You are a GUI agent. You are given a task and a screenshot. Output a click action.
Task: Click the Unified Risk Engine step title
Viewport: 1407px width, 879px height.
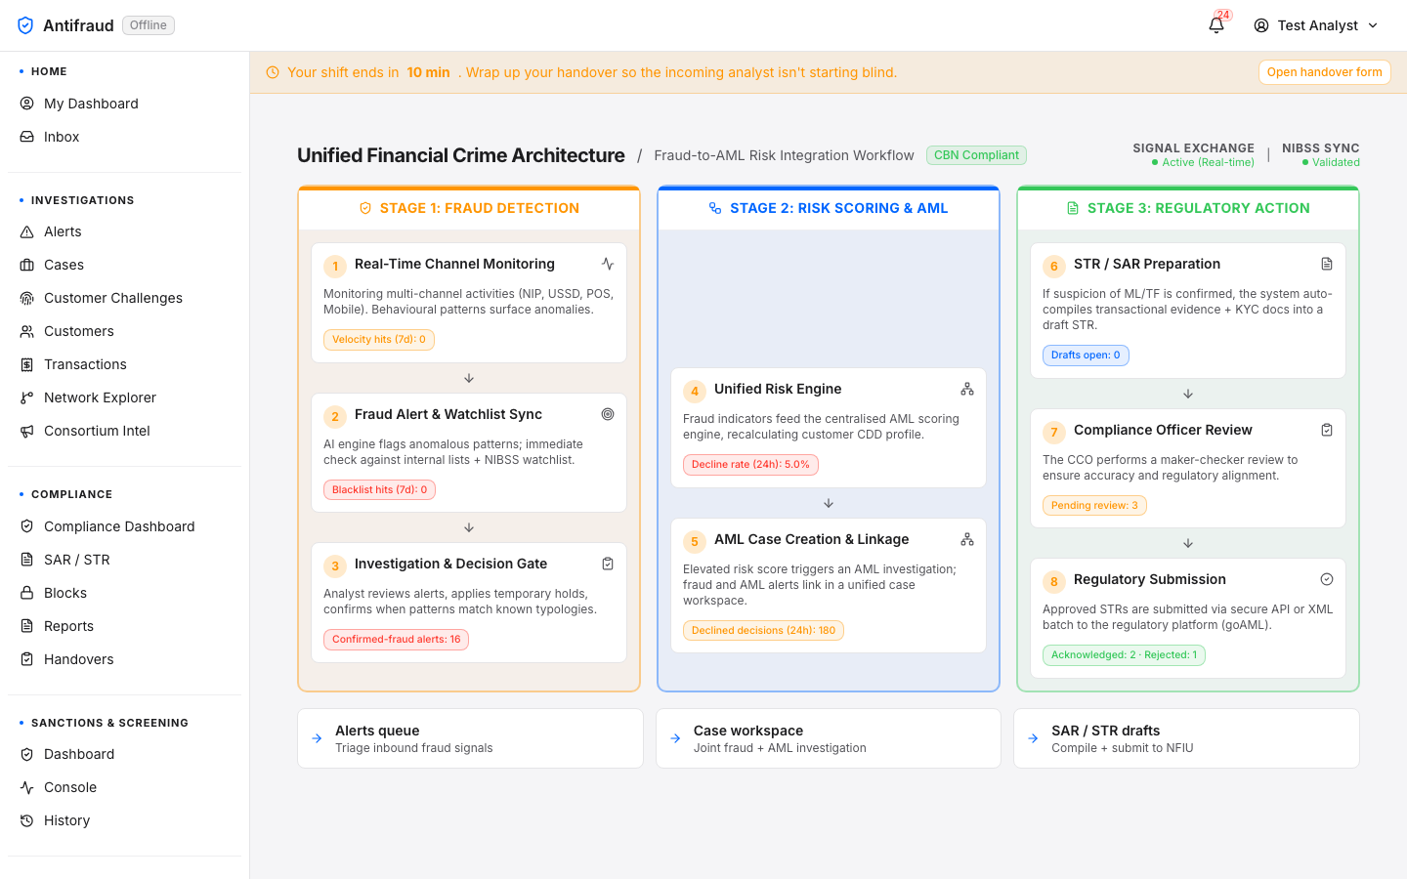pyautogui.click(x=778, y=389)
